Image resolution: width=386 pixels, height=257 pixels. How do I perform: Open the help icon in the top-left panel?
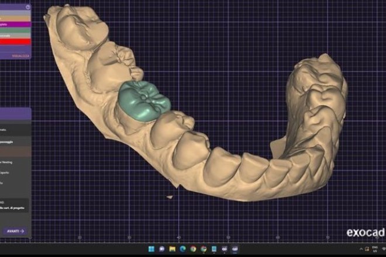point(28,7)
